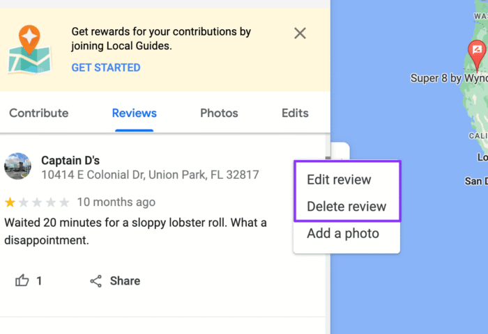488x334 pixels.
Task: Click the Share button label
Action: point(125,281)
